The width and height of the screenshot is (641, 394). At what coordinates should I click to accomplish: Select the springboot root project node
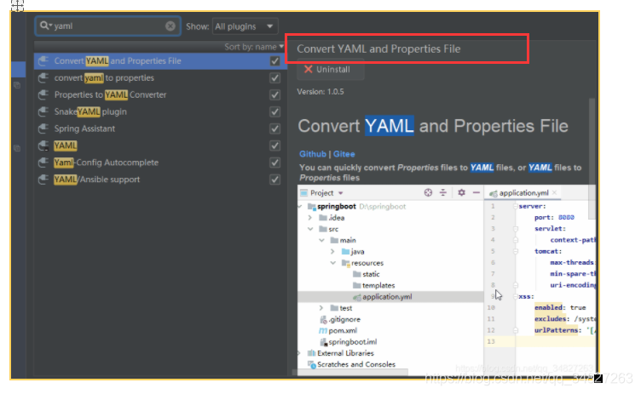(336, 207)
